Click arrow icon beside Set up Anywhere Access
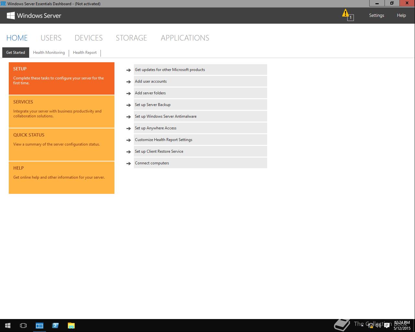415x332 pixels. [129, 128]
